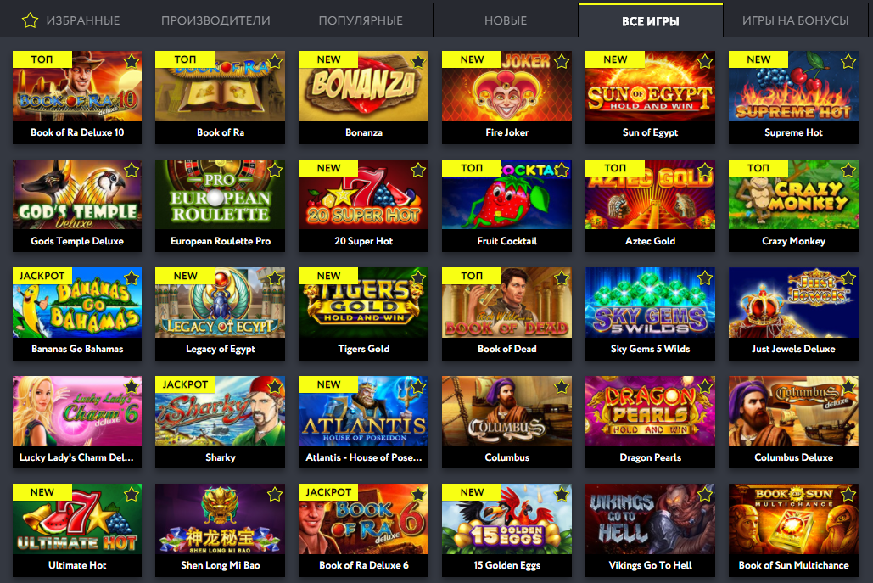Star the Crazy Monkey game
Viewport: 873px width, 583px height.
pyautogui.click(x=848, y=170)
